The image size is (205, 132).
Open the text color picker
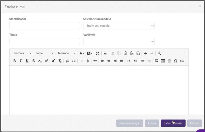[82, 53]
